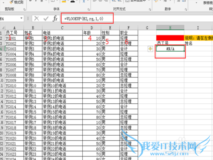The width and height of the screenshot is (213, 160).
Task: Select the job cell 经理 in YG009 row
Action: (x=129, y=80)
